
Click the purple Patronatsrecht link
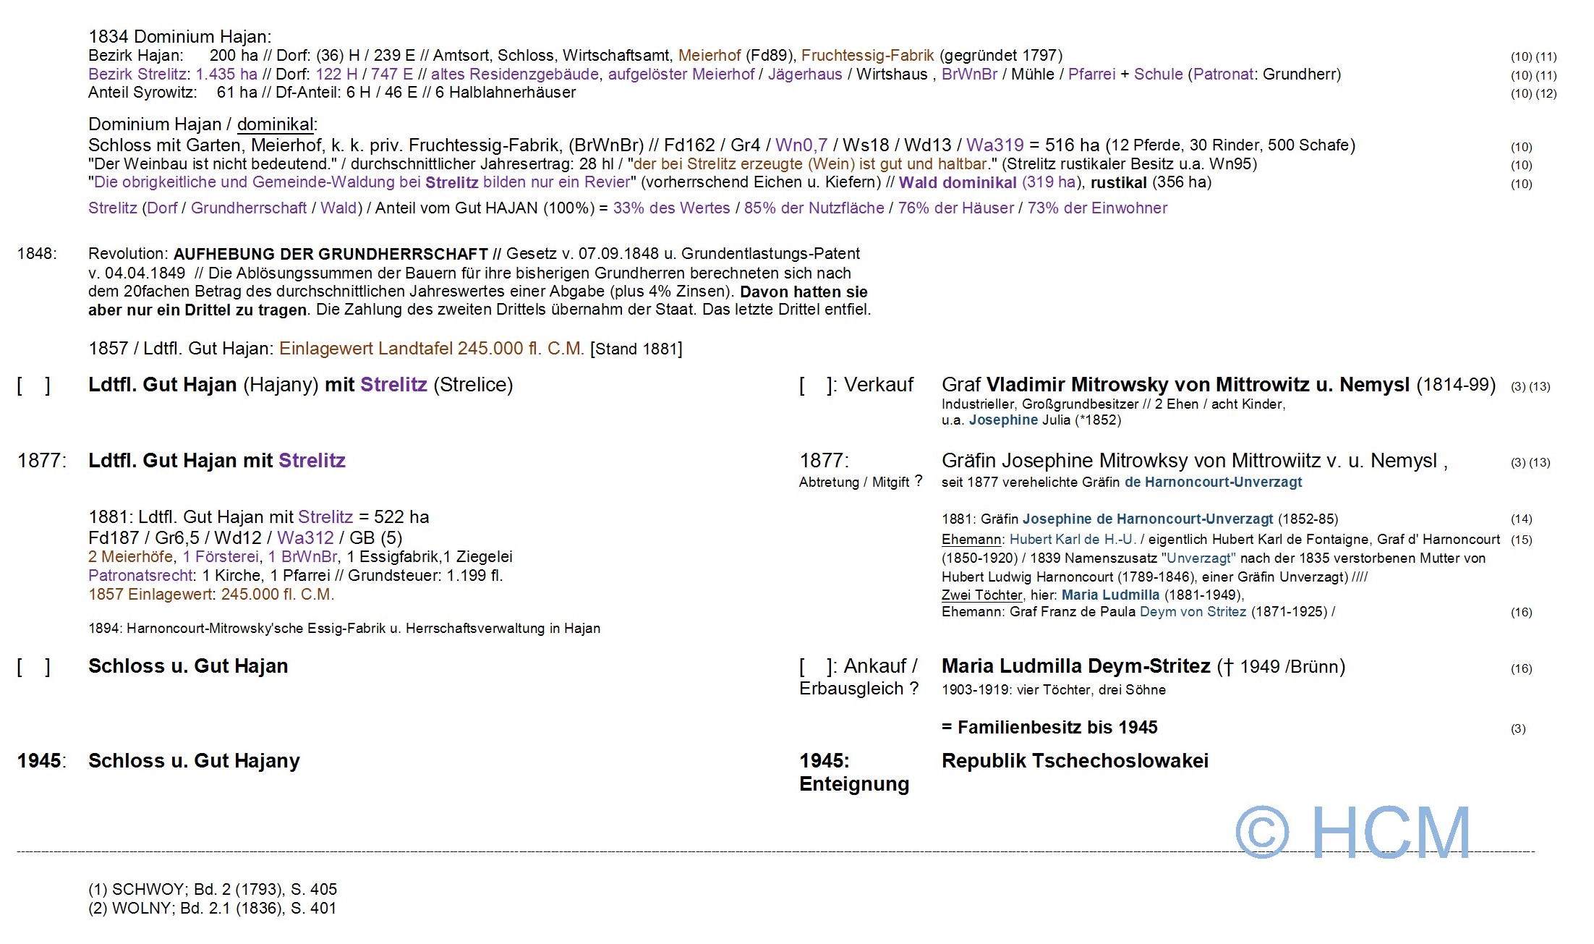click(140, 576)
